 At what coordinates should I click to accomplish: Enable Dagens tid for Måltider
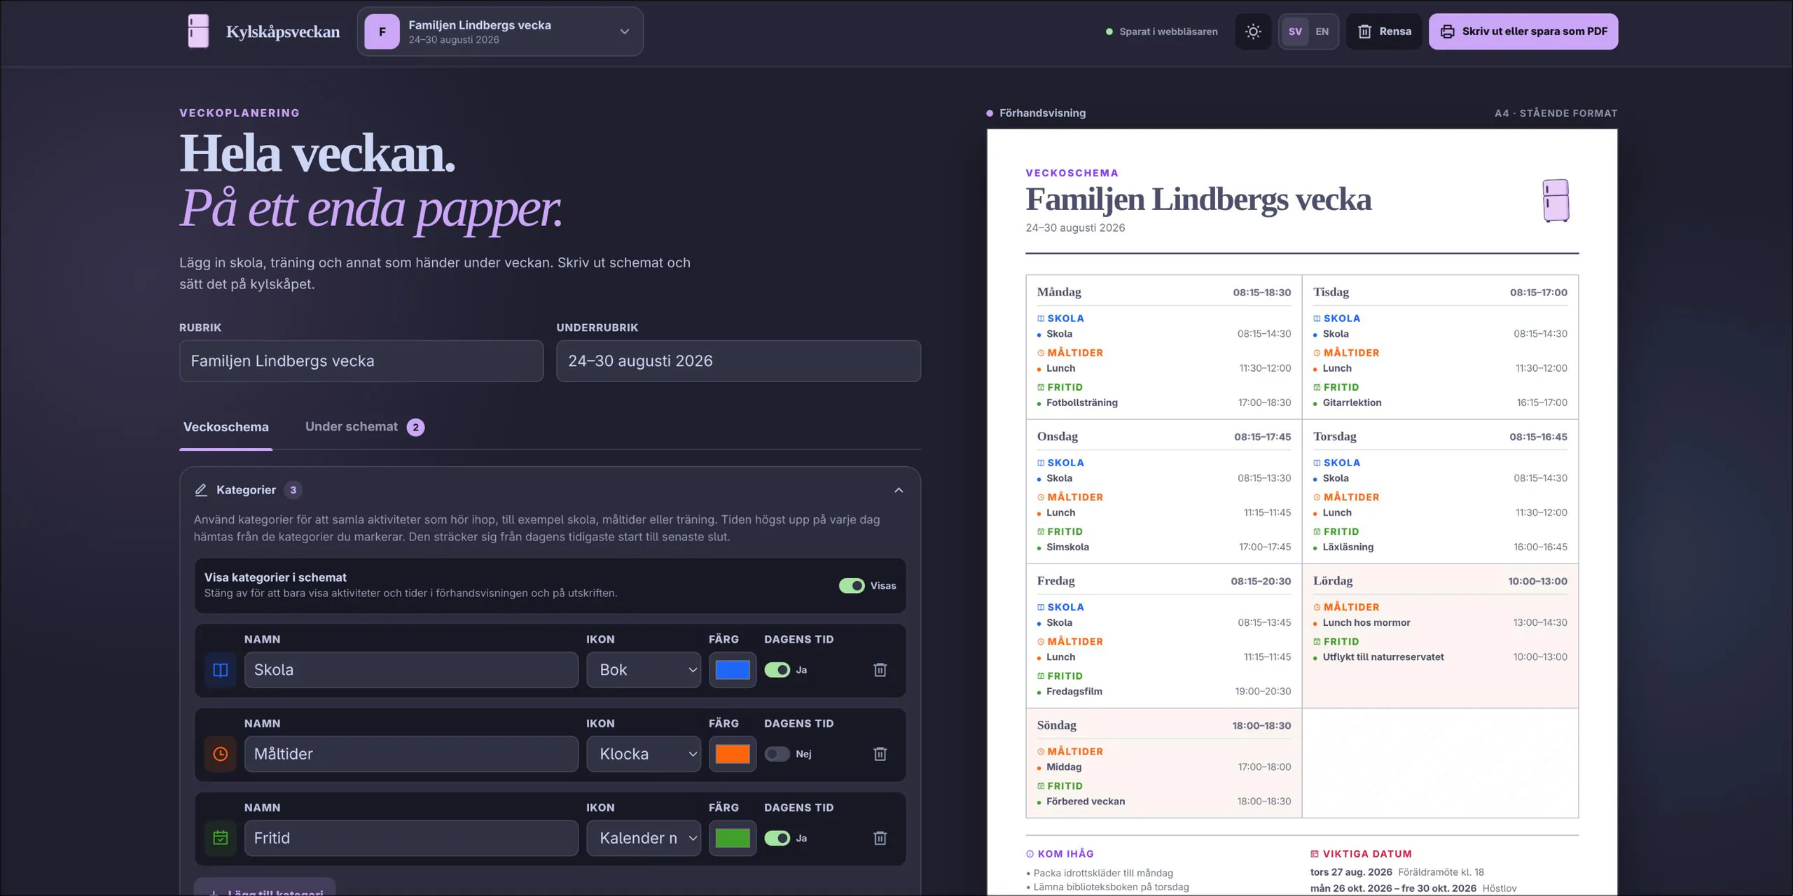coord(777,754)
